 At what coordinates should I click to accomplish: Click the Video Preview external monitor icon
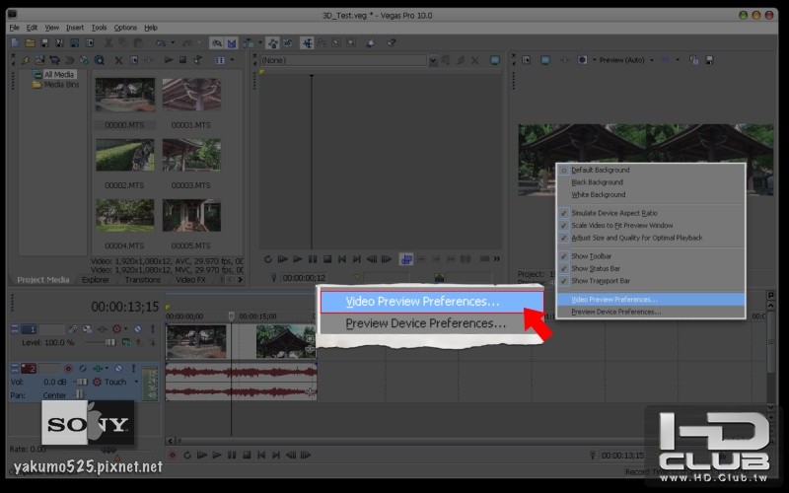(x=545, y=60)
